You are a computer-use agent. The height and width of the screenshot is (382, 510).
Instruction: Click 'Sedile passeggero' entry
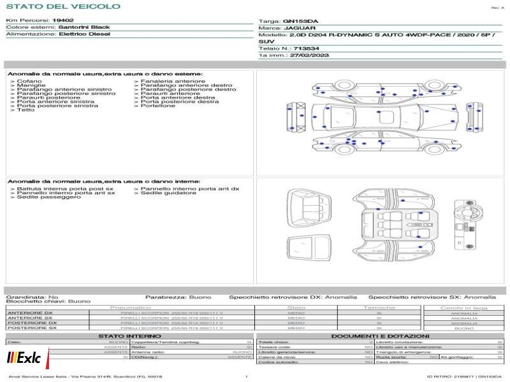tap(49, 197)
